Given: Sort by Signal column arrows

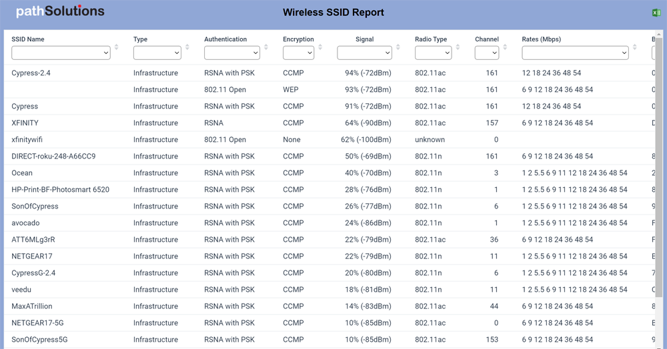Looking at the screenshot, I should pyautogui.click(x=398, y=47).
